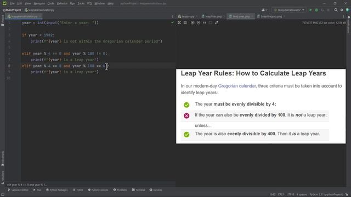Open Search Everywhere magnifier
This screenshot has width=351, height=197.
click(x=336, y=10)
